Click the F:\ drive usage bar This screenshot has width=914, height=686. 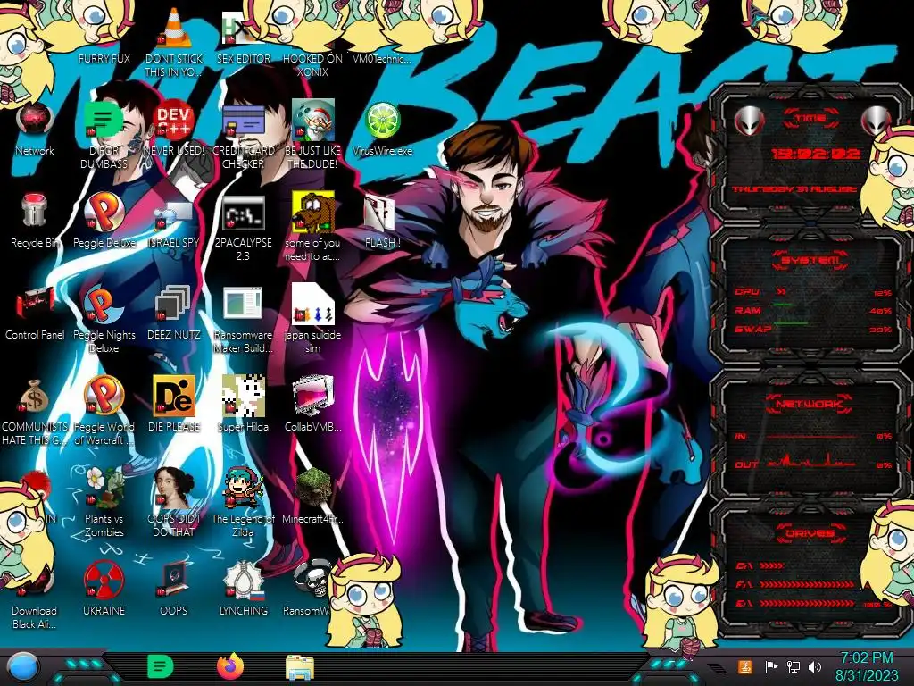807,584
